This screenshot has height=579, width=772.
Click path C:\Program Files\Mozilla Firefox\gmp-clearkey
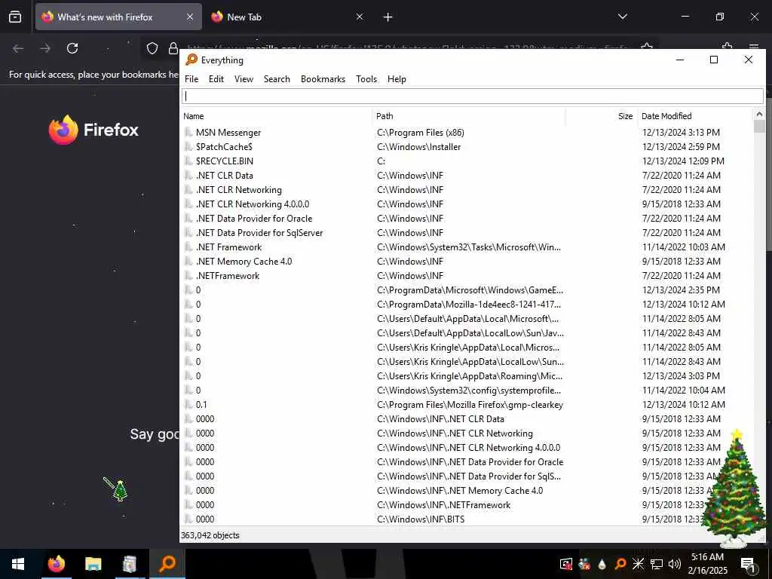(x=470, y=405)
